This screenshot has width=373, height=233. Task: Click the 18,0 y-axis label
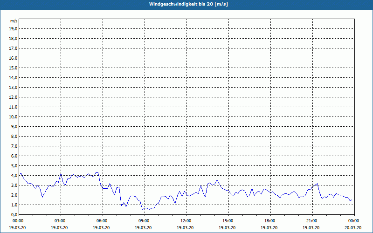click(x=13, y=39)
